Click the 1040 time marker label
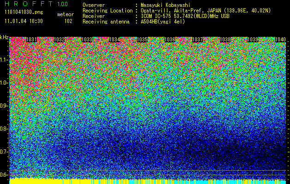The height and width of the screenshot is (184, 290). [x=281, y=40]
